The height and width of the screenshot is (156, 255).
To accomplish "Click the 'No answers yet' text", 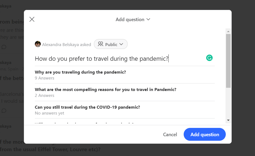I will point(50,113).
